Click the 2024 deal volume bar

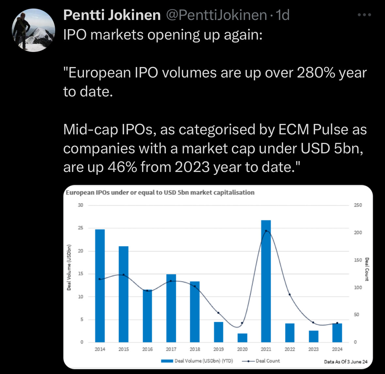coord(337,333)
